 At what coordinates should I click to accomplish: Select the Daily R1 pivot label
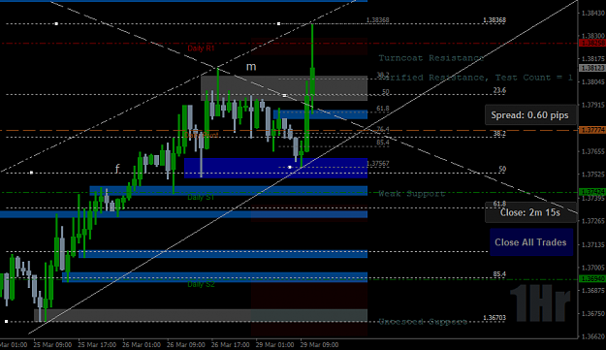point(201,48)
